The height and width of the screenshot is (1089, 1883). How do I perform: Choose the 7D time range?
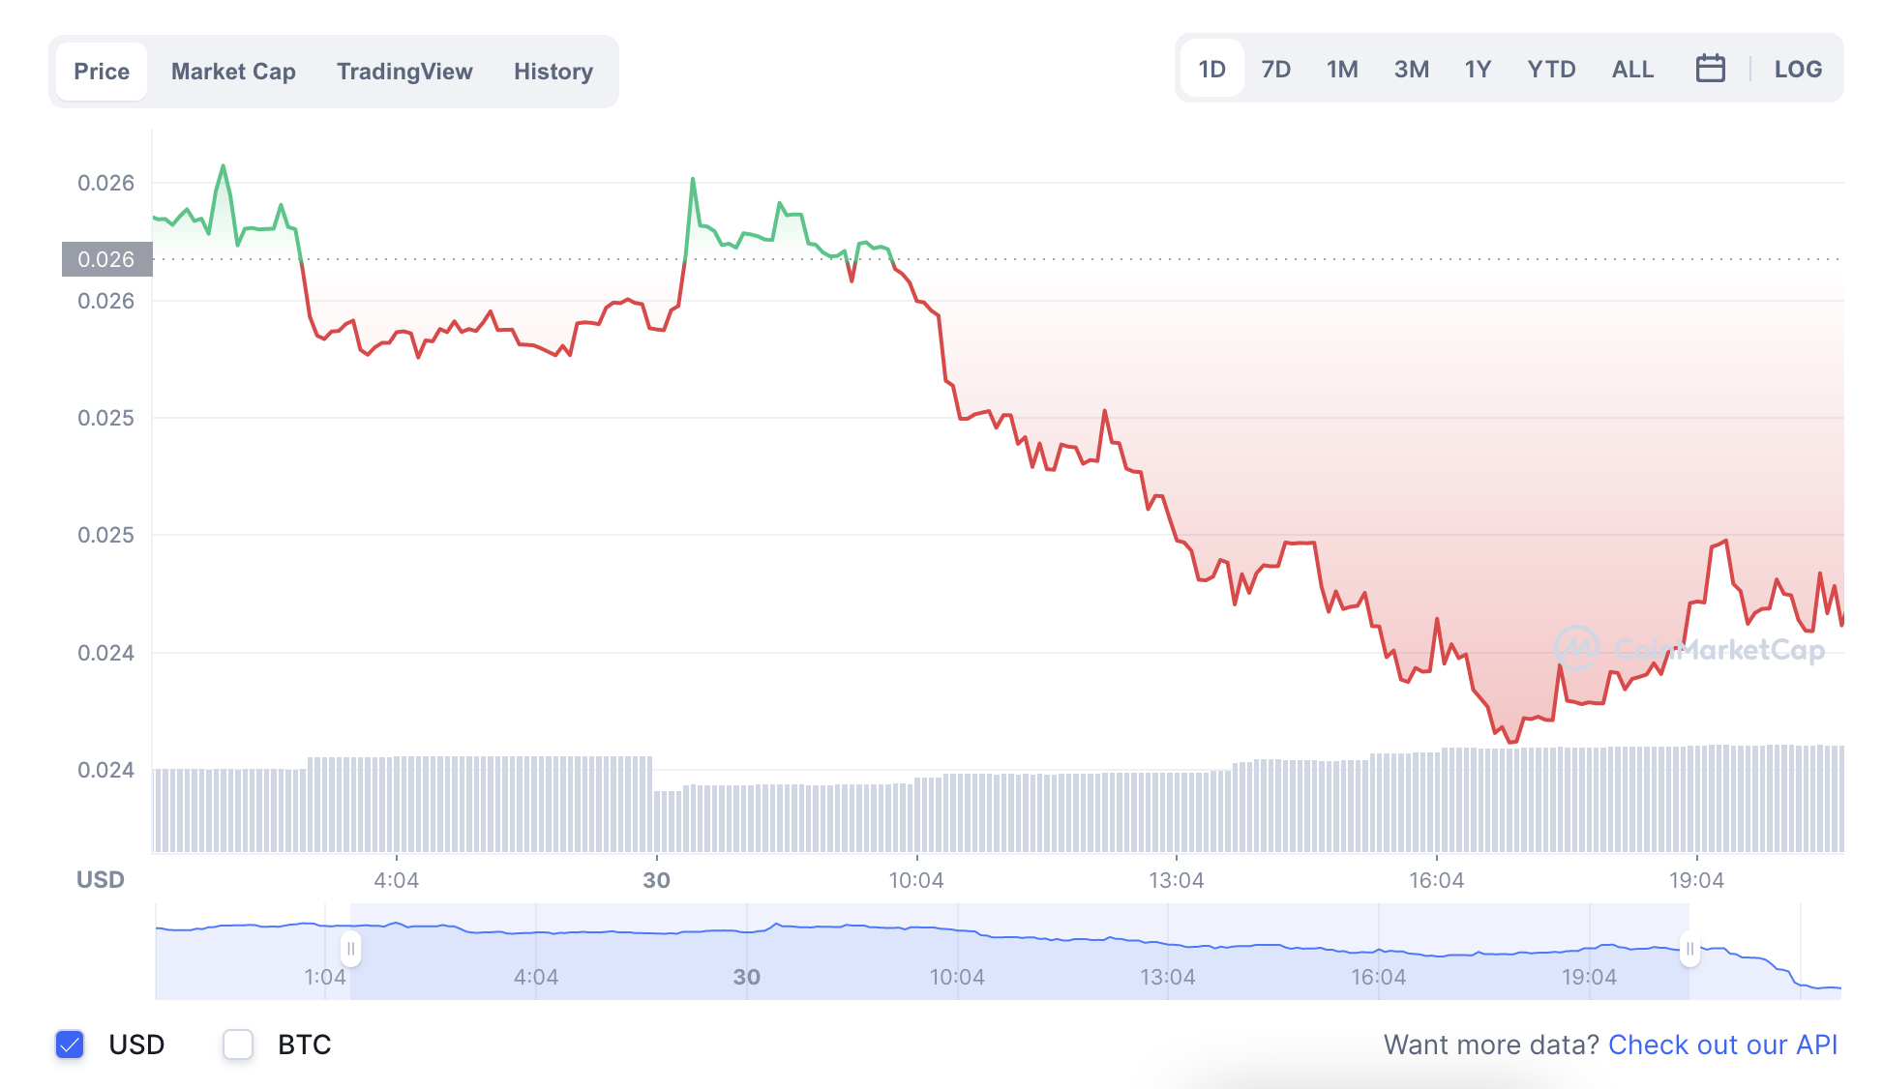[1275, 70]
